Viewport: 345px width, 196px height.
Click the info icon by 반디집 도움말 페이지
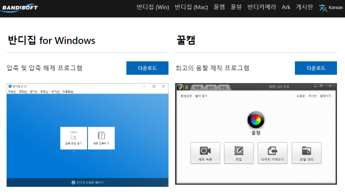pyautogui.click(x=73, y=183)
